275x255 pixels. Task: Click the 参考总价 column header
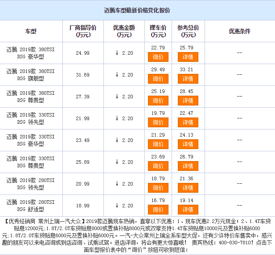188,31
